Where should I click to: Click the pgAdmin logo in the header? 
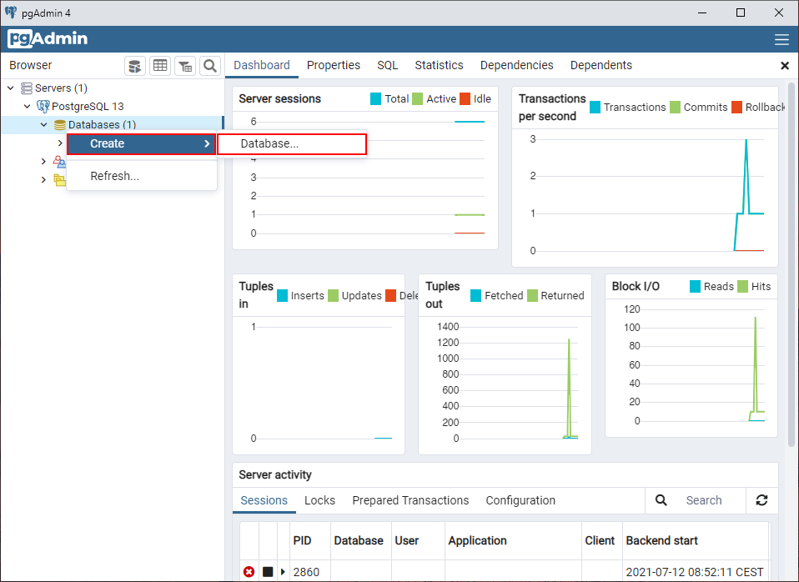point(48,38)
